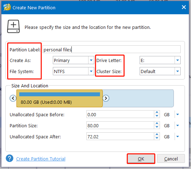Increase Partition Size with up arrow
The image size is (191, 169).
click(x=157, y=123)
